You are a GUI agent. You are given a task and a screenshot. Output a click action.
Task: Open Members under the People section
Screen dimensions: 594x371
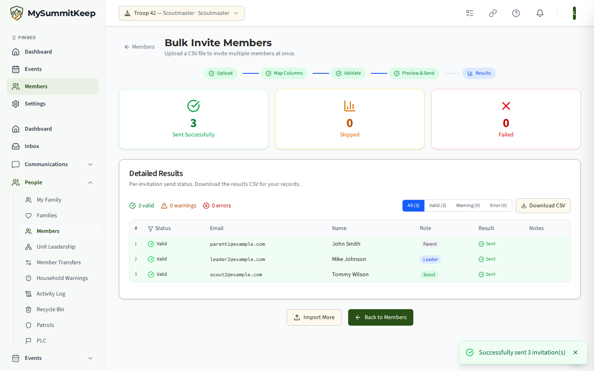[x=59, y=231]
